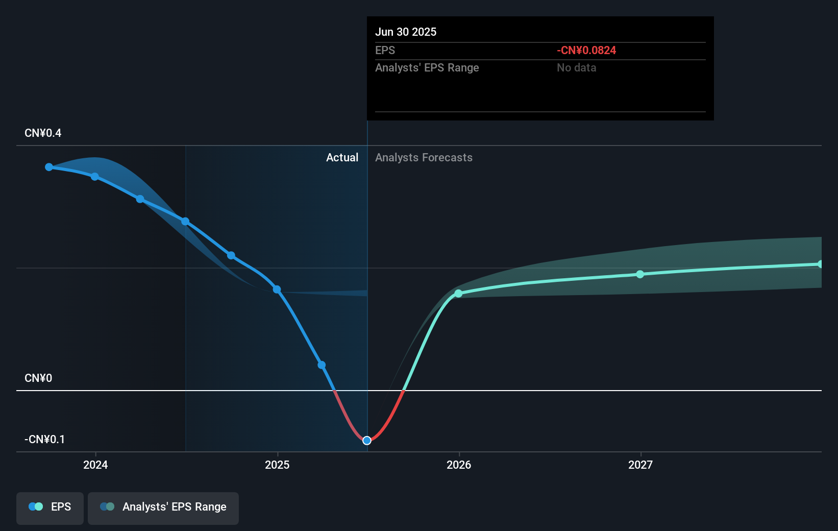Expand the EPS row in the tooltip

pyautogui.click(x=385, y=51)
